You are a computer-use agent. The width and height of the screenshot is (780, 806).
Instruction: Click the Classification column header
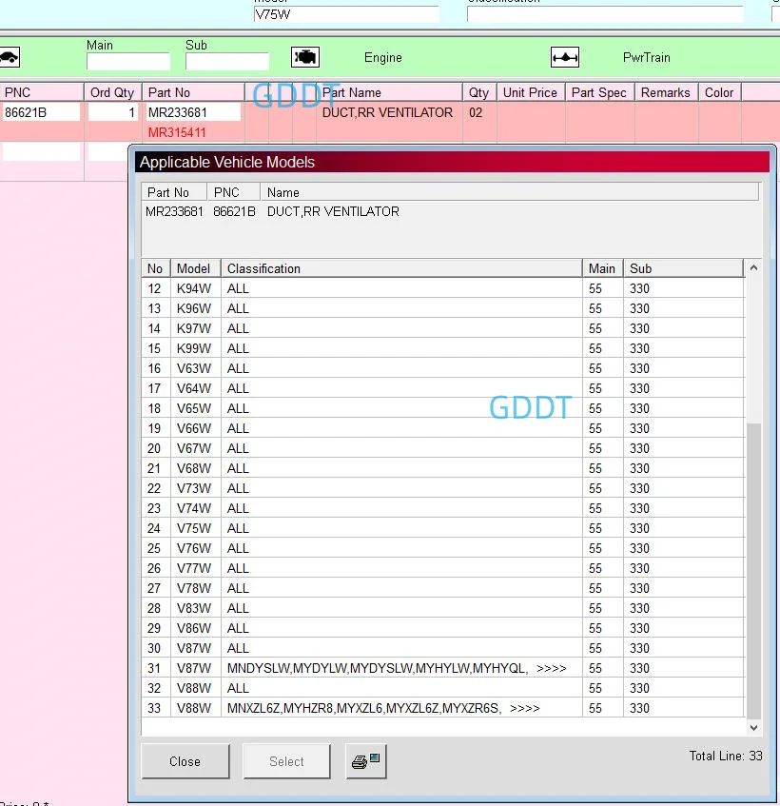(401, 269)
